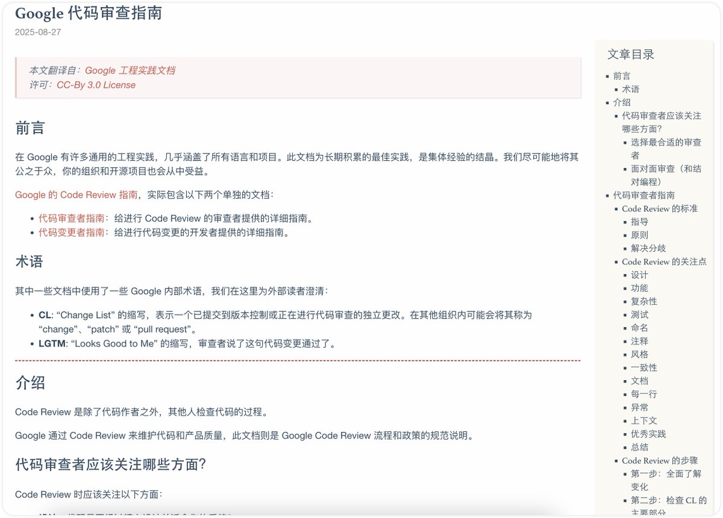
Task: Open the CC-By 3.0 License link
Action: coord(96,85)
